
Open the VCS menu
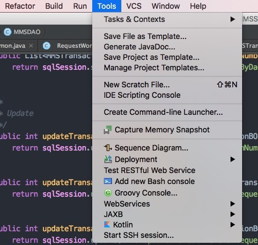(134, 6)
